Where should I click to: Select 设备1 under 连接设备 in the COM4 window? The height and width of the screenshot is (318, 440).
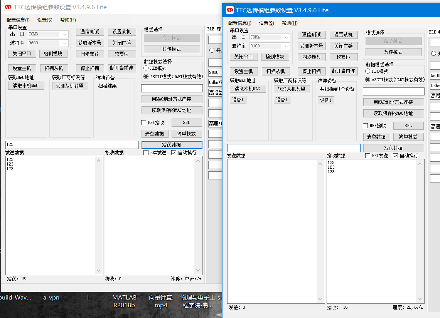point(326,100)
